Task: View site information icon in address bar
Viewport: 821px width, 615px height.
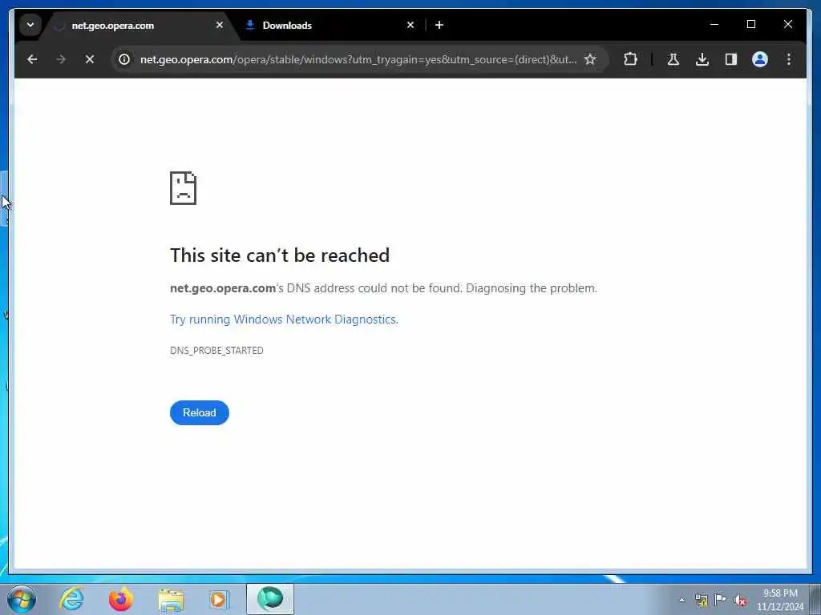Action: [x=124, y=59]
